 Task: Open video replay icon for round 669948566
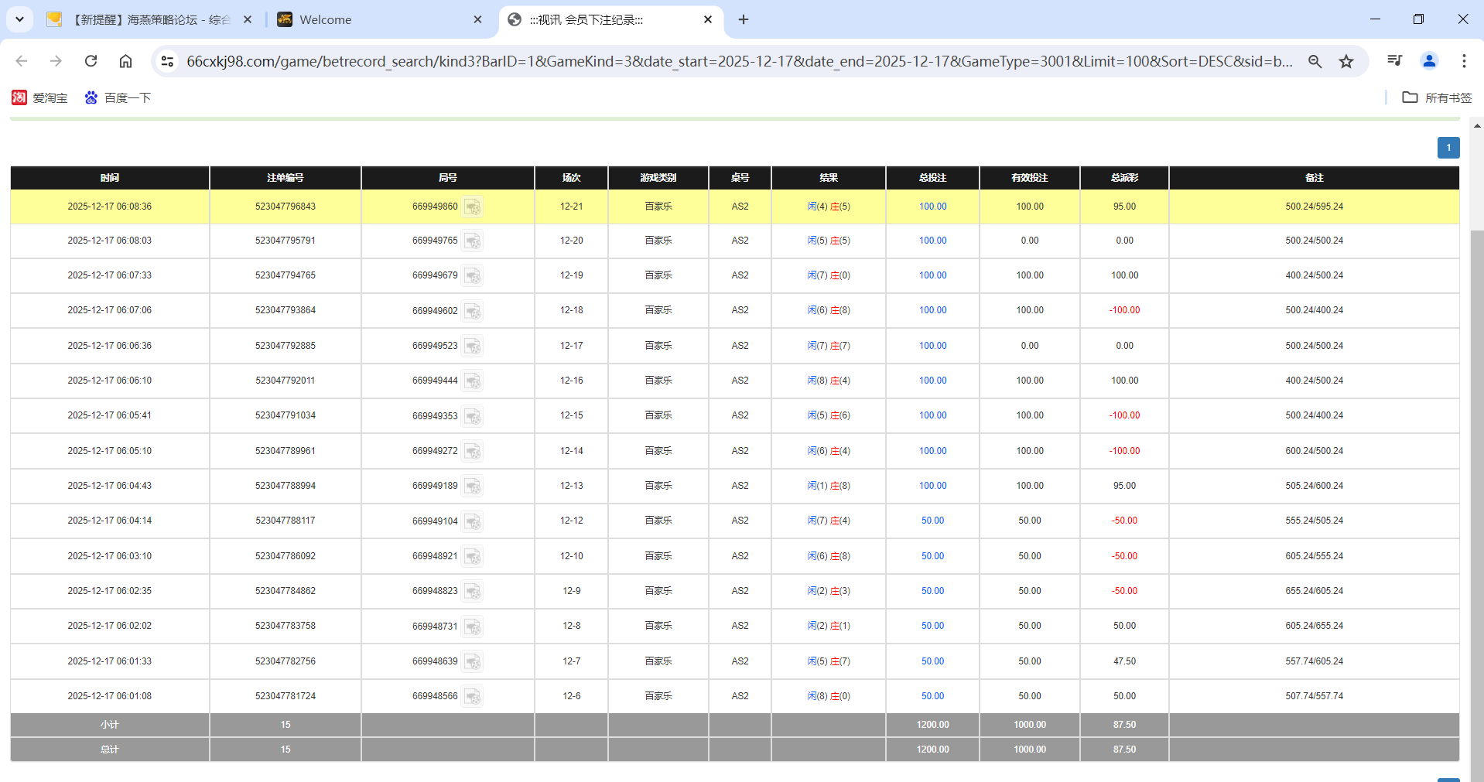472,697
